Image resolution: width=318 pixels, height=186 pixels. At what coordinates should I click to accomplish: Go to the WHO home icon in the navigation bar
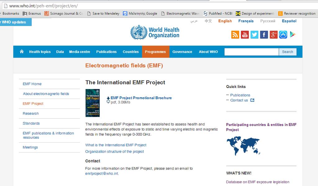(x=22, y=51)
